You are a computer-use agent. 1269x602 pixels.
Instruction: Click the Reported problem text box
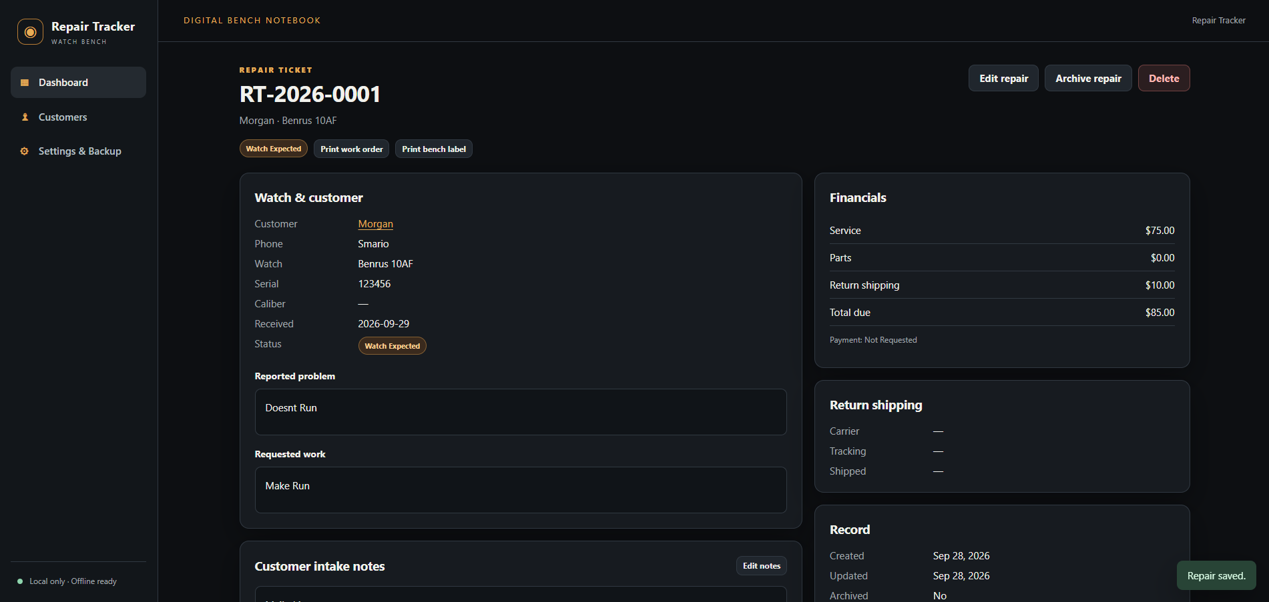(521, 412)
